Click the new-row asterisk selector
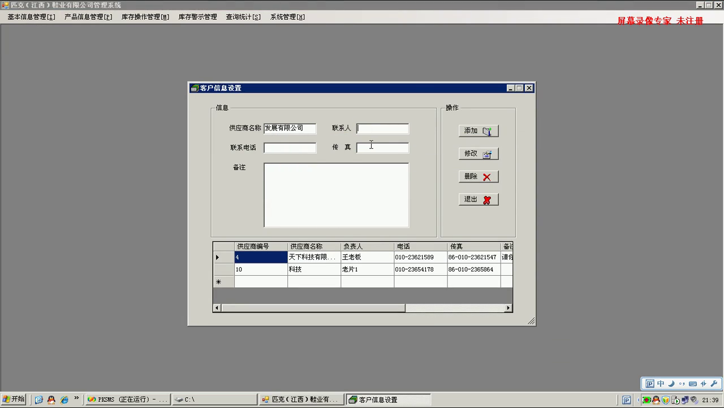Viewport: 724px width, 408px height. tap(223, 281)
